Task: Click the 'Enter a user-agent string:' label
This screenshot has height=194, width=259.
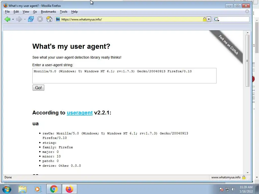Action: click(53, 65)
